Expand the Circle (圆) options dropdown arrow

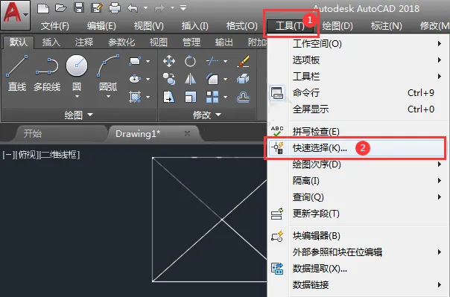coord(77,97)
